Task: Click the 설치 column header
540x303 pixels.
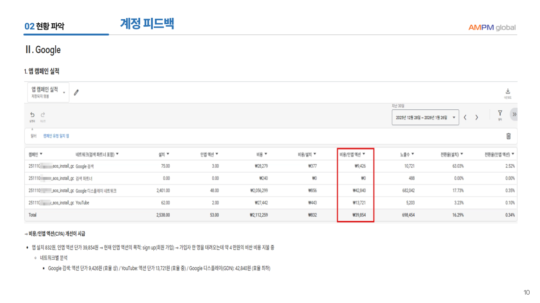Action: pyautogui.click(x=164, y=154)
